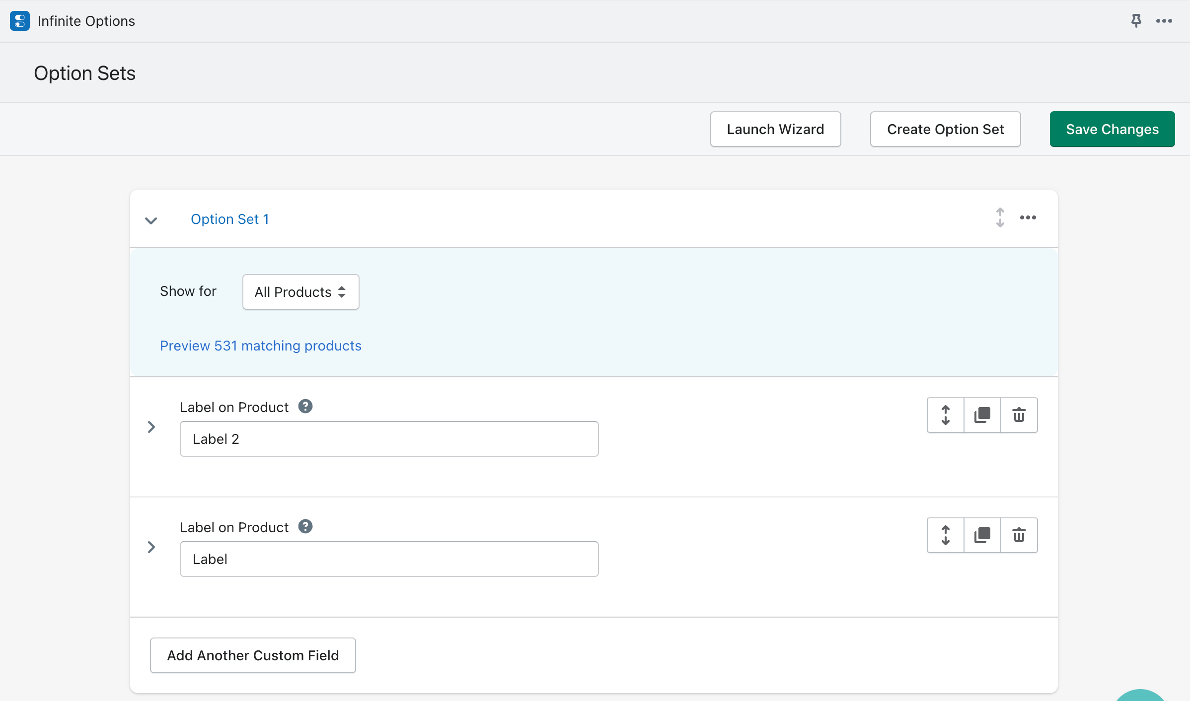This screenshot has height=701, width=1190.
Task: Delete the second Label custom field
Action: pos(1019,535)
